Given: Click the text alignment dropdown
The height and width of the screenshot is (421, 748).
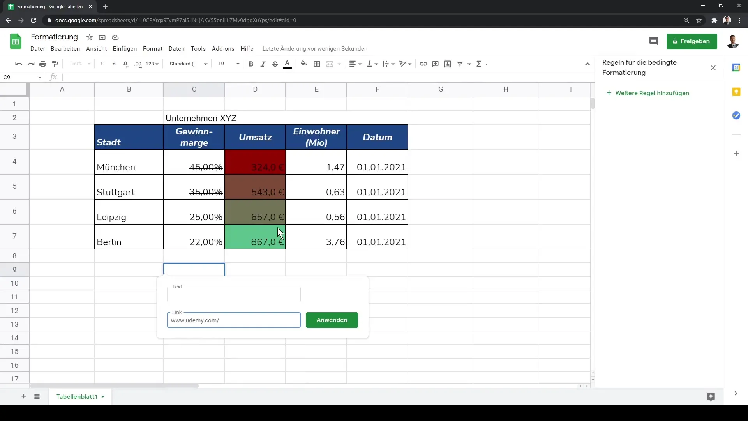Looking at the screenshot, I should (x=356, y=64).
